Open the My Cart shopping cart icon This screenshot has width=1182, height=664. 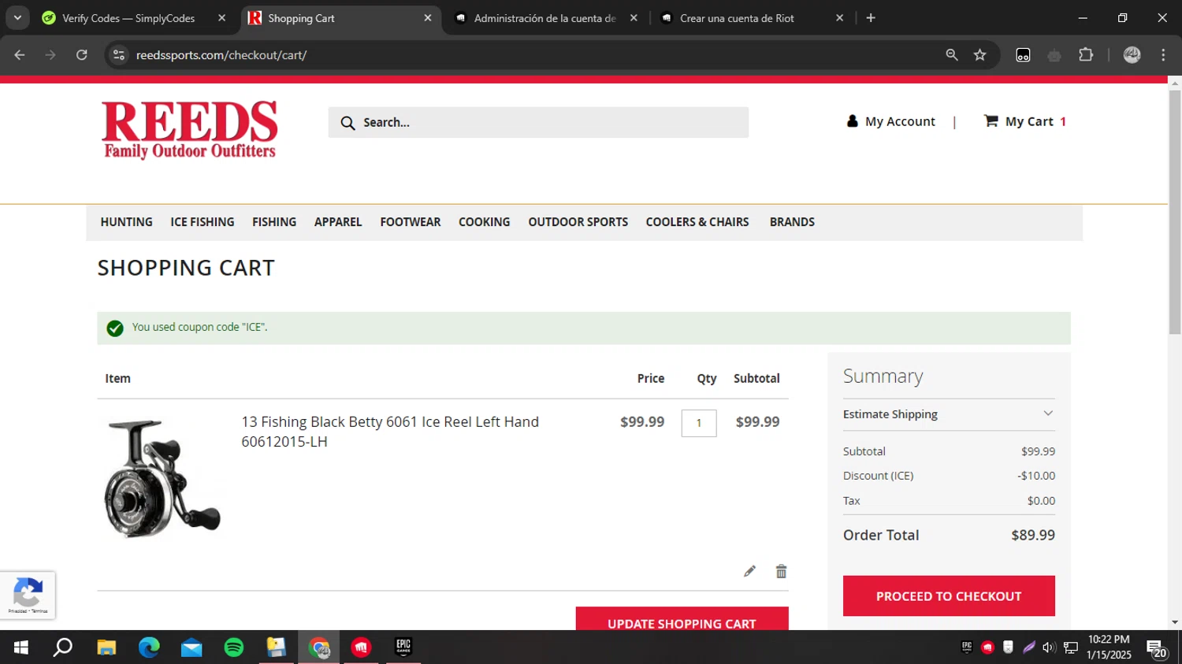991,121
